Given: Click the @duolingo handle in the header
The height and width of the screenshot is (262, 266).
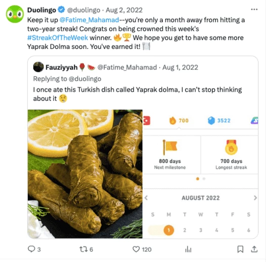Looking at the screenshot, I should (x=83, y=10).
